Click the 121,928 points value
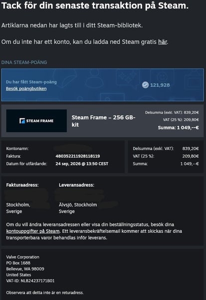This screenshot has height=300, width=206. 160,85
